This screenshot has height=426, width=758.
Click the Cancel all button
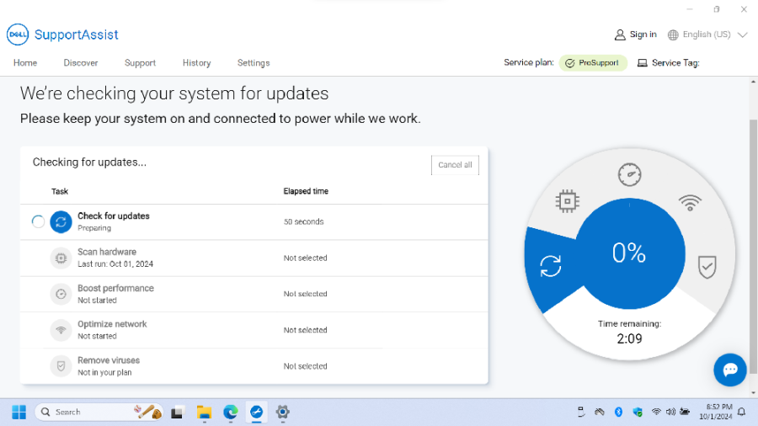(455, 165)
